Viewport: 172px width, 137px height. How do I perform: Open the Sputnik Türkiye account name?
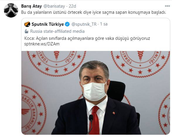pyautogui.click(x=48, y=24)
